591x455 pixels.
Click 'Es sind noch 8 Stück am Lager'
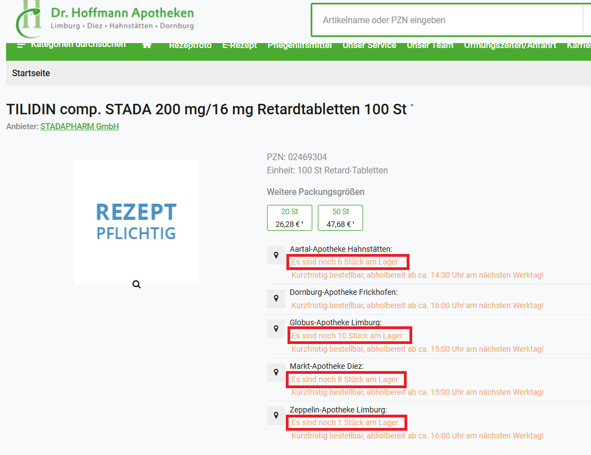pyautogui.click(x=345, y=379)
